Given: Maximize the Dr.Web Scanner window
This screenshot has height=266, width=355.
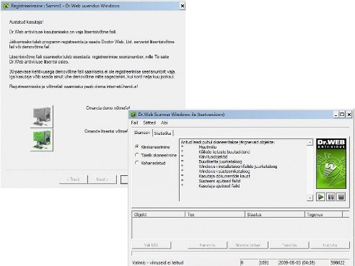Looking at the screenshot, I should pos(342,115).
